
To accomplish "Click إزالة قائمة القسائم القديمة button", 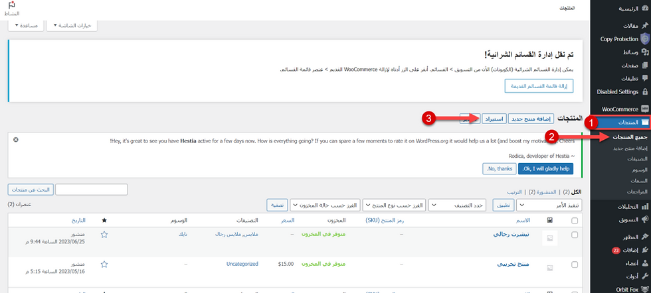I will coord(539,86).
